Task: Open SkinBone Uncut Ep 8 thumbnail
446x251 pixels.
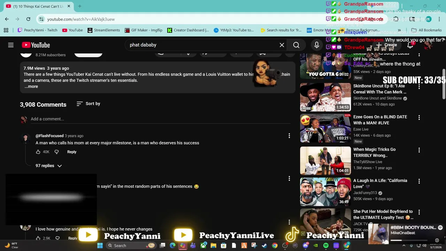Action: [x=325, y=97]
